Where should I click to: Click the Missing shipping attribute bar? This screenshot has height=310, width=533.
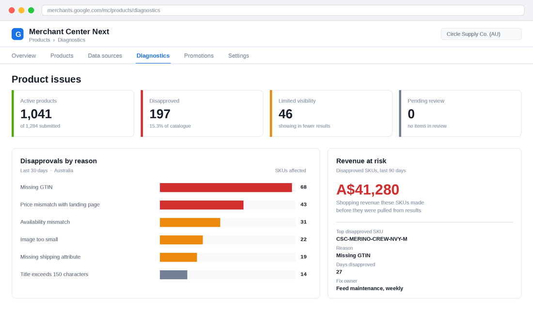click(178, 257)
